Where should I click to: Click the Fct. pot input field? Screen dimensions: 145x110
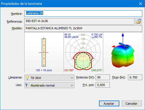pos(103,85)
